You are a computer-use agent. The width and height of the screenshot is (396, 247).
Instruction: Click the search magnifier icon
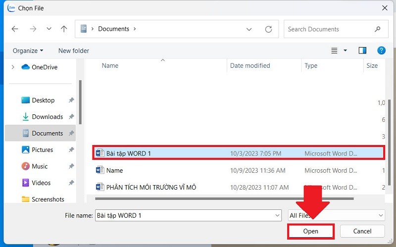(x=378, y=29)
